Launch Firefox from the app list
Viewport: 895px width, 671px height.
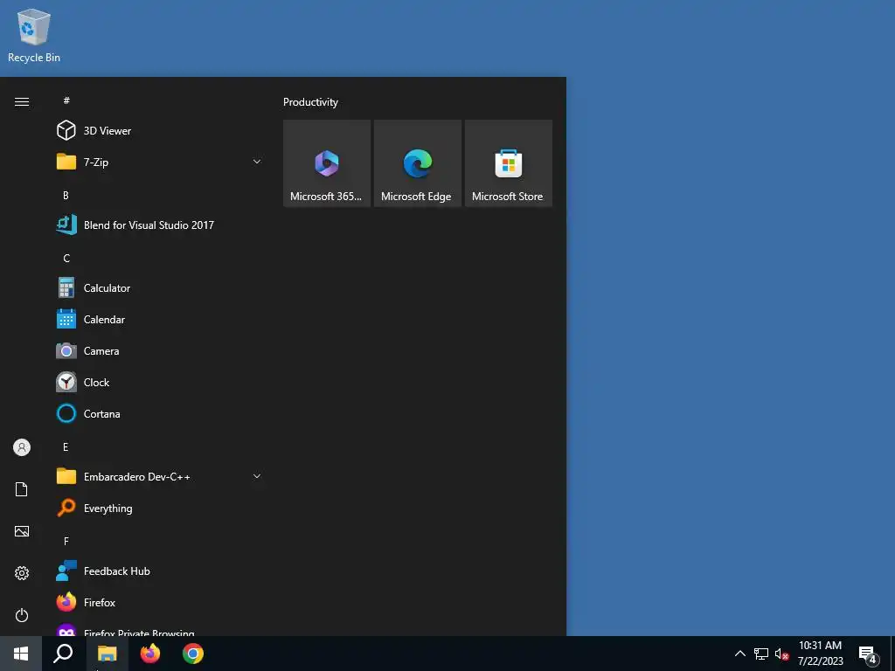point(160,603)
